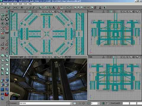Open the grid size dropdown arrow
Screen dimensions: 142x106
(98, 103)
